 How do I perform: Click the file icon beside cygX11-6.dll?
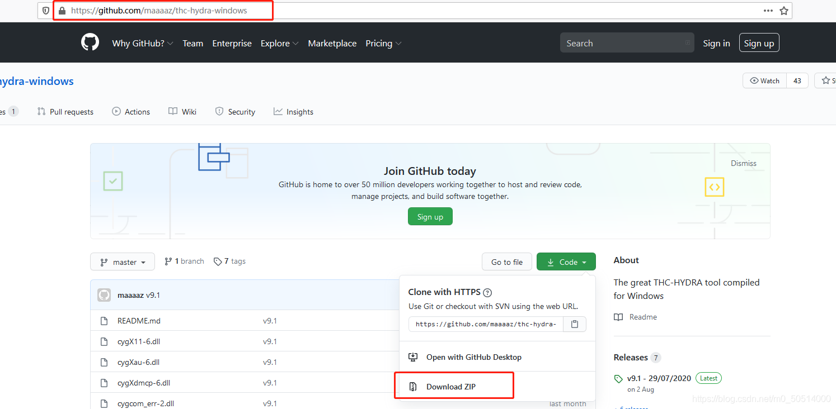click(x=104, y=342)
